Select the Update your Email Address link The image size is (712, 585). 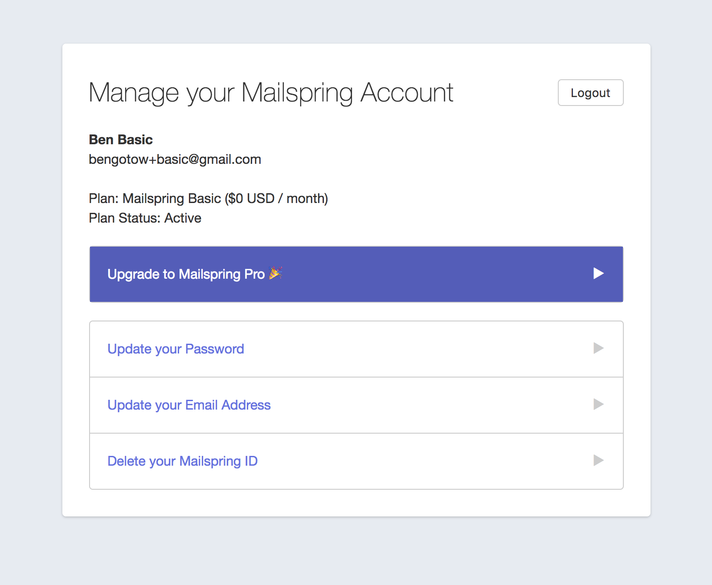189,405
